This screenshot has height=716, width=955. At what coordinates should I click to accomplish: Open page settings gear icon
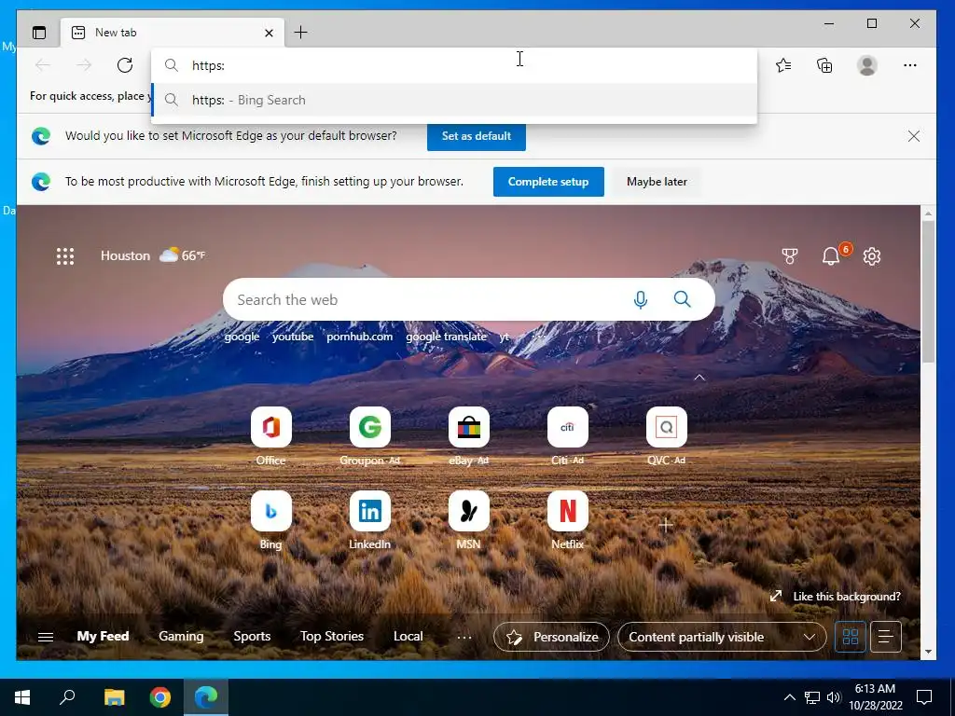[872, 256]
